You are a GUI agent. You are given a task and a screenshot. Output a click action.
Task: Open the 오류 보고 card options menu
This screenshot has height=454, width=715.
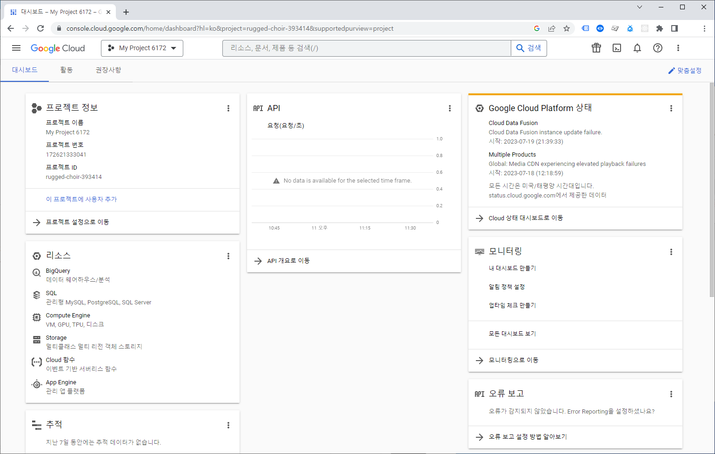point(671,394)
